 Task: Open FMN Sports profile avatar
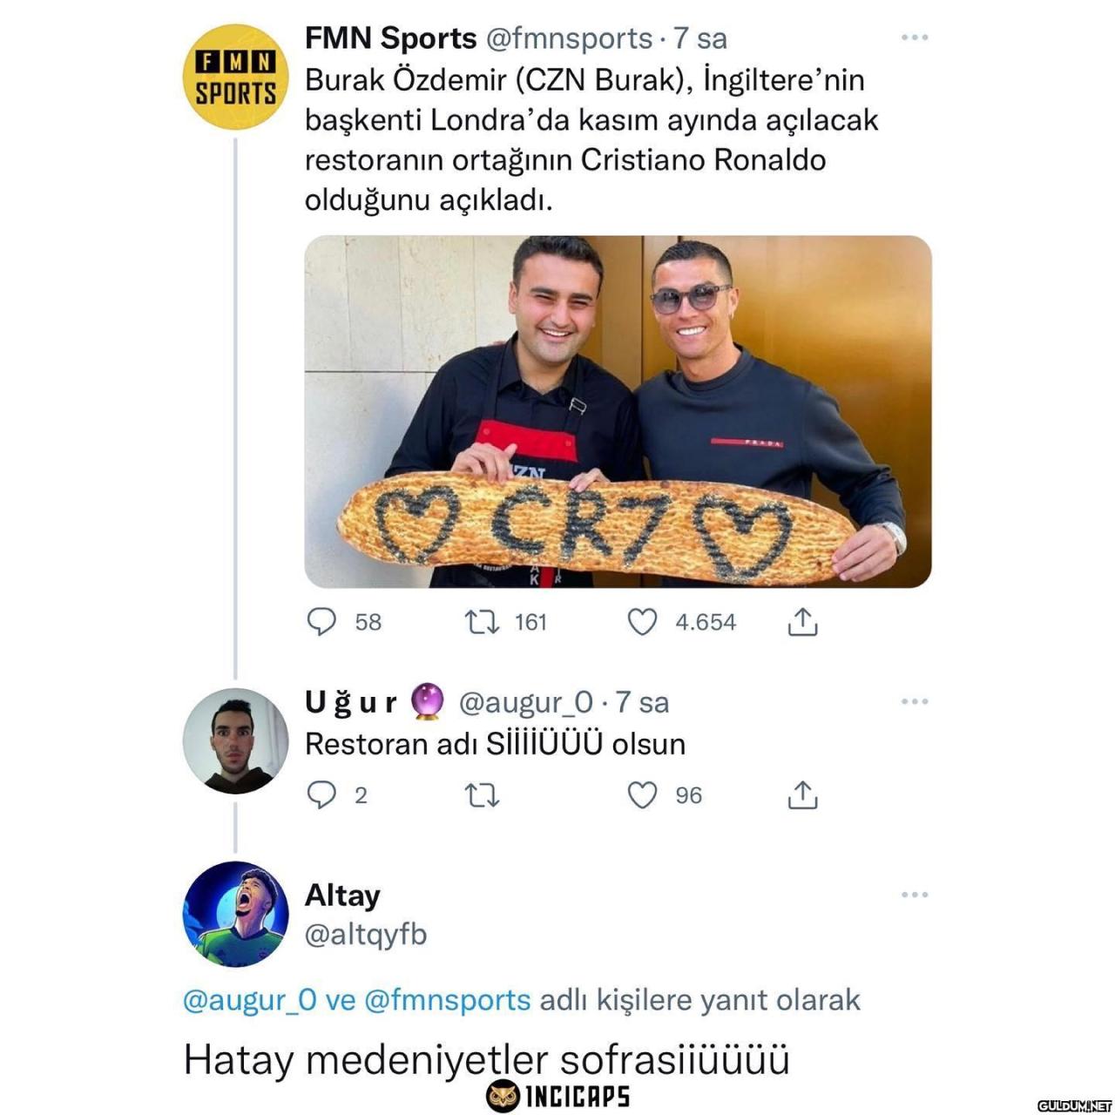pyautogui.click(x=235, y=77)
